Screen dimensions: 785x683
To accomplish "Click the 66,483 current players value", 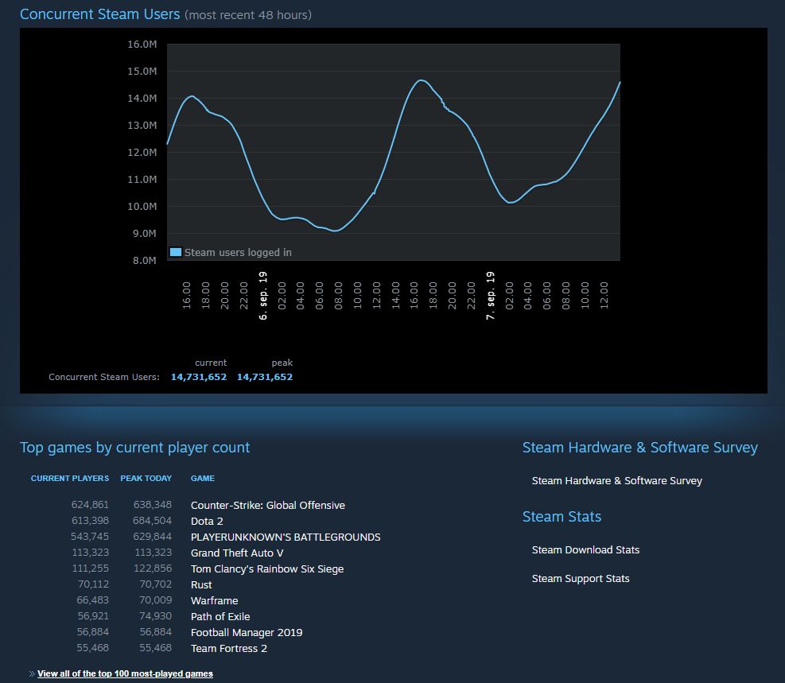I will click(92, 600).
